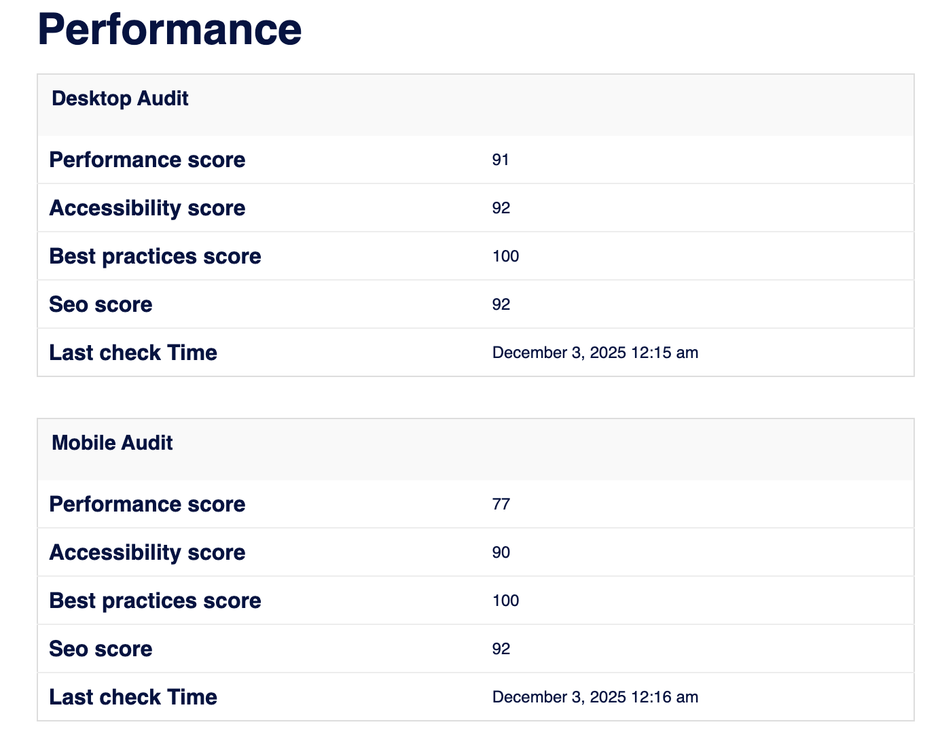Click the Mobile Audit table header
The height and width of the screenshot is (750, 940).
(112, 444)
